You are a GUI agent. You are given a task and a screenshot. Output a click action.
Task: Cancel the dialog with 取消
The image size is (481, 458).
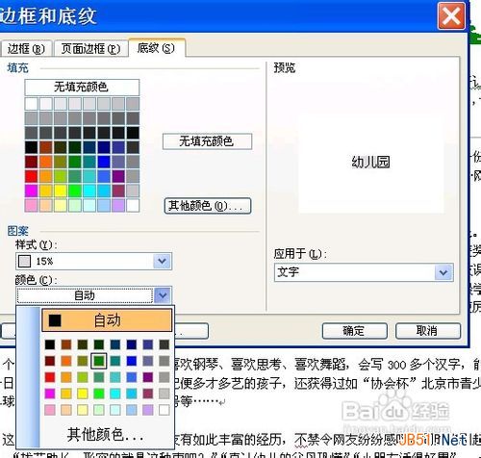point(428,331)
